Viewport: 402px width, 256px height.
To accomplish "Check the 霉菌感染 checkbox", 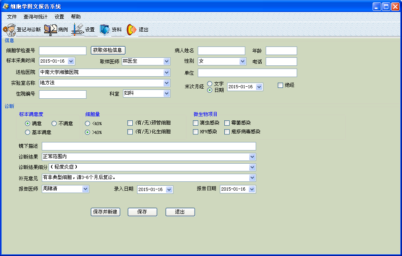I will point(227,123).
